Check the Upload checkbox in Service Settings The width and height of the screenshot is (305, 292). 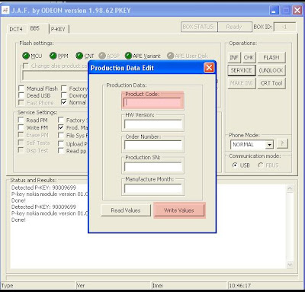(61, 144)
